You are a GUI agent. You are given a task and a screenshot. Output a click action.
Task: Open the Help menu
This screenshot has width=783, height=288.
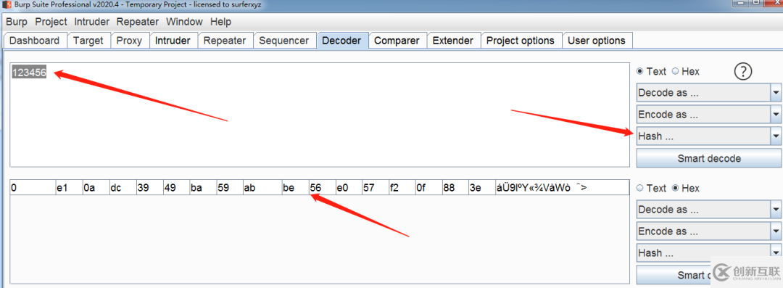tap(220, 22)
